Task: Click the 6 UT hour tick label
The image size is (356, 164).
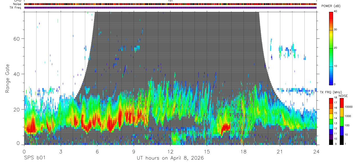Action: click(x=97, y=151)
